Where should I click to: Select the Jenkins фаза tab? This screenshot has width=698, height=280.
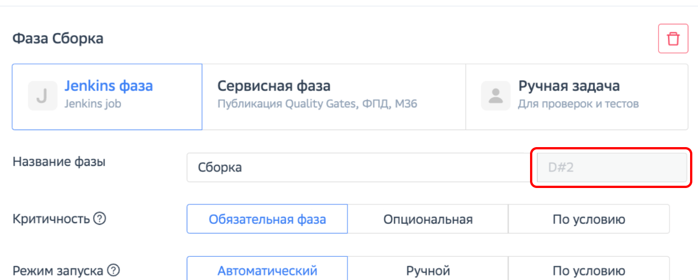point(107,96)
